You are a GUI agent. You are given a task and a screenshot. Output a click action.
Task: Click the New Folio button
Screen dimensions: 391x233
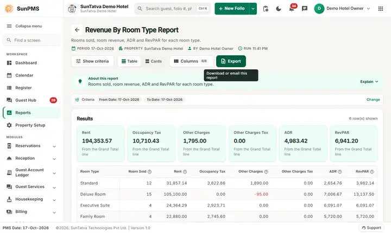232,9
